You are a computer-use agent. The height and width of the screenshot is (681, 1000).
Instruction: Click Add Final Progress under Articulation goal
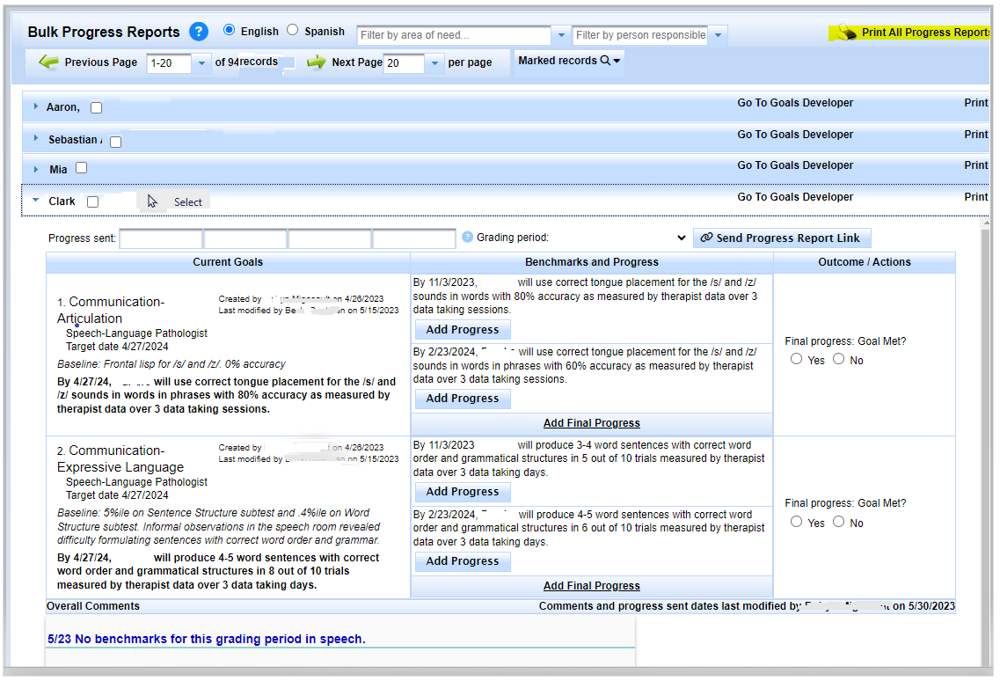click(591, 423)
